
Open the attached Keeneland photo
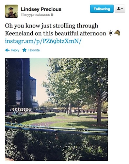pos(56,109)
